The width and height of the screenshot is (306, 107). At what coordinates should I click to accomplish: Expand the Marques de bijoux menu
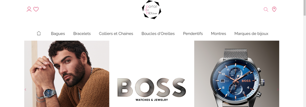(251, 34)
